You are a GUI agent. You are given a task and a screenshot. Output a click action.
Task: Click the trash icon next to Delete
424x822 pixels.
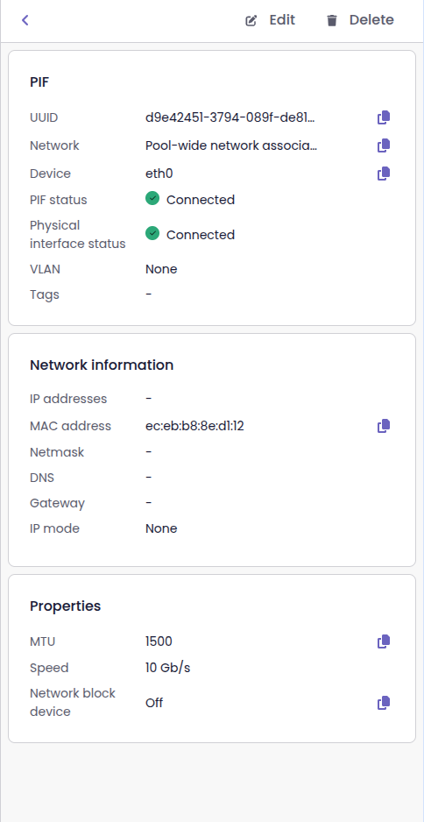pos(332,21)
